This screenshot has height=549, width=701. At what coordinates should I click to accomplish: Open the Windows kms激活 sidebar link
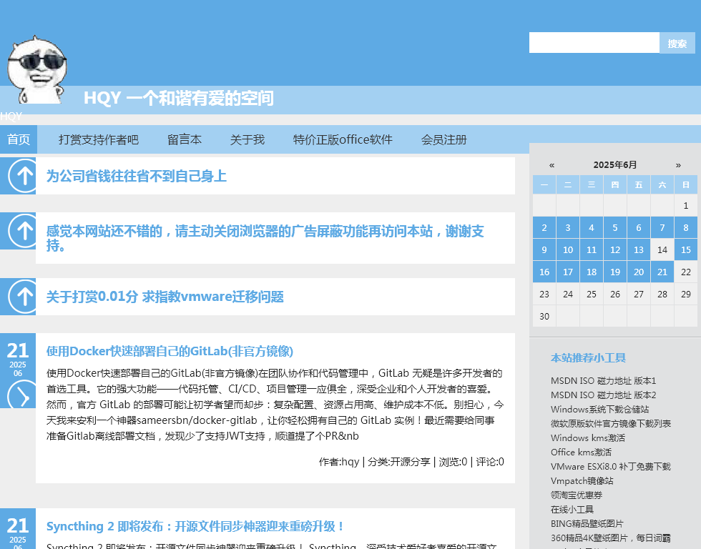[587, 437]
